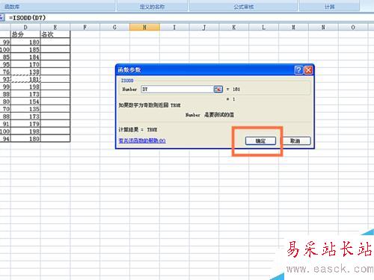Click the ISODD function name in the dialog
Image resolution: width=374 pixels, height=280 pixels.
tap(127, 81)
